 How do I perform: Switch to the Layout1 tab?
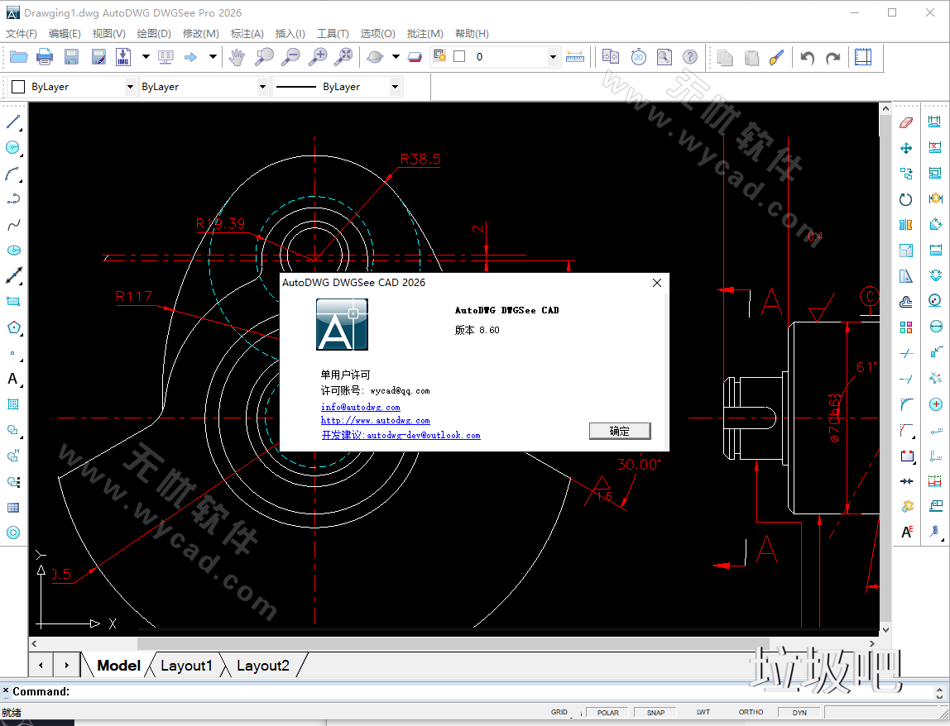(186, 666)
